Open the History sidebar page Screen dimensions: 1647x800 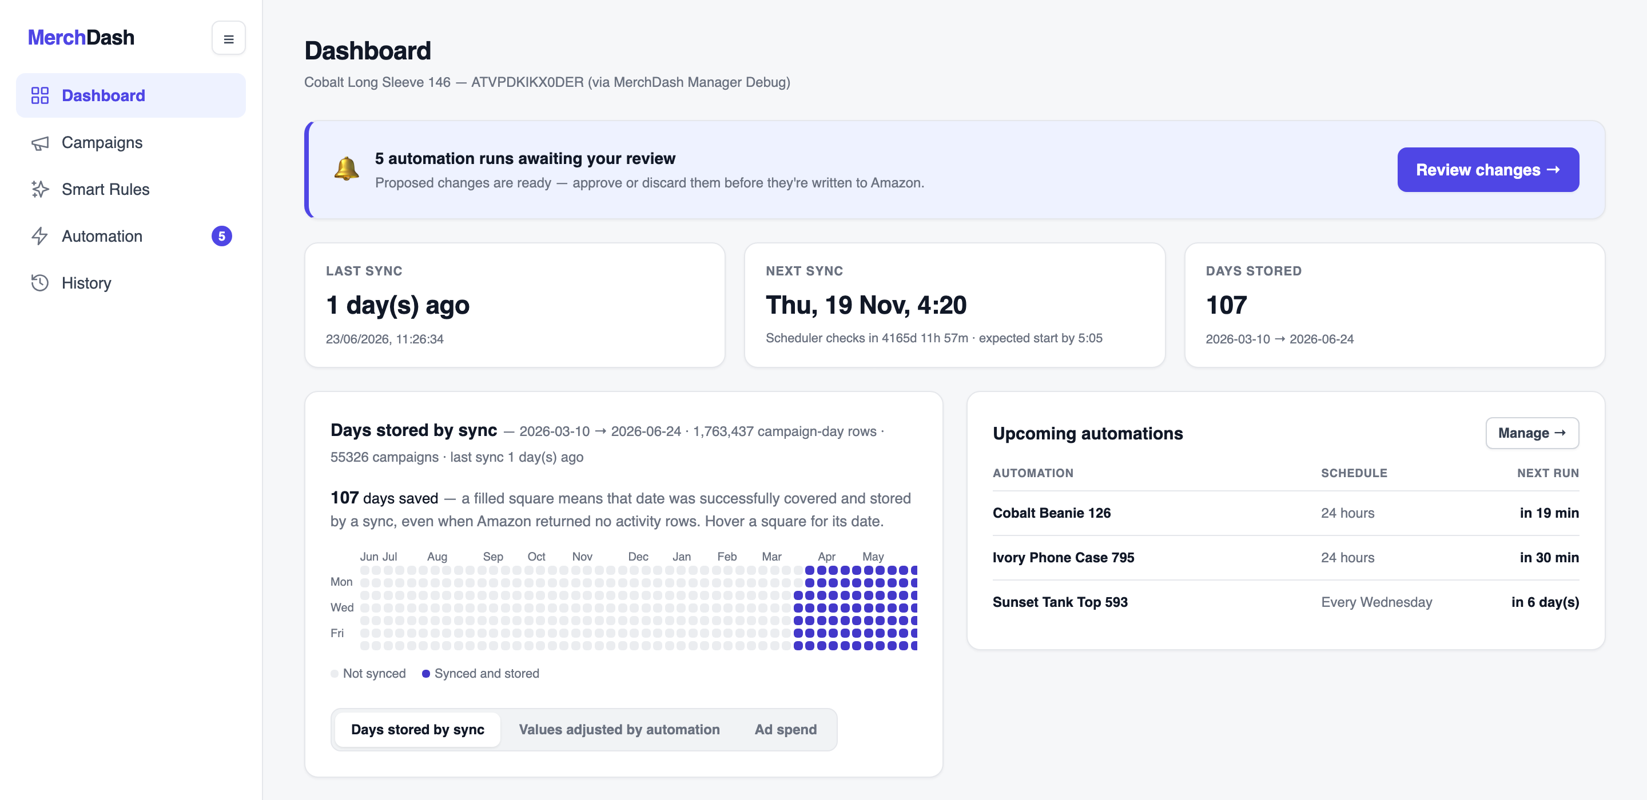130,283
